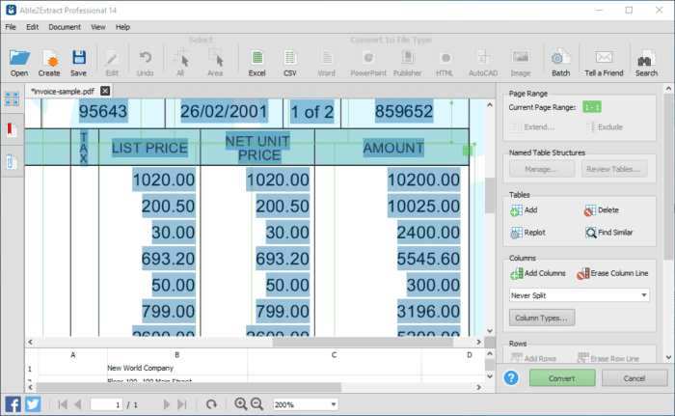Click the current page number field
Screen dimensions: 675x416
(x=106, y=404)
